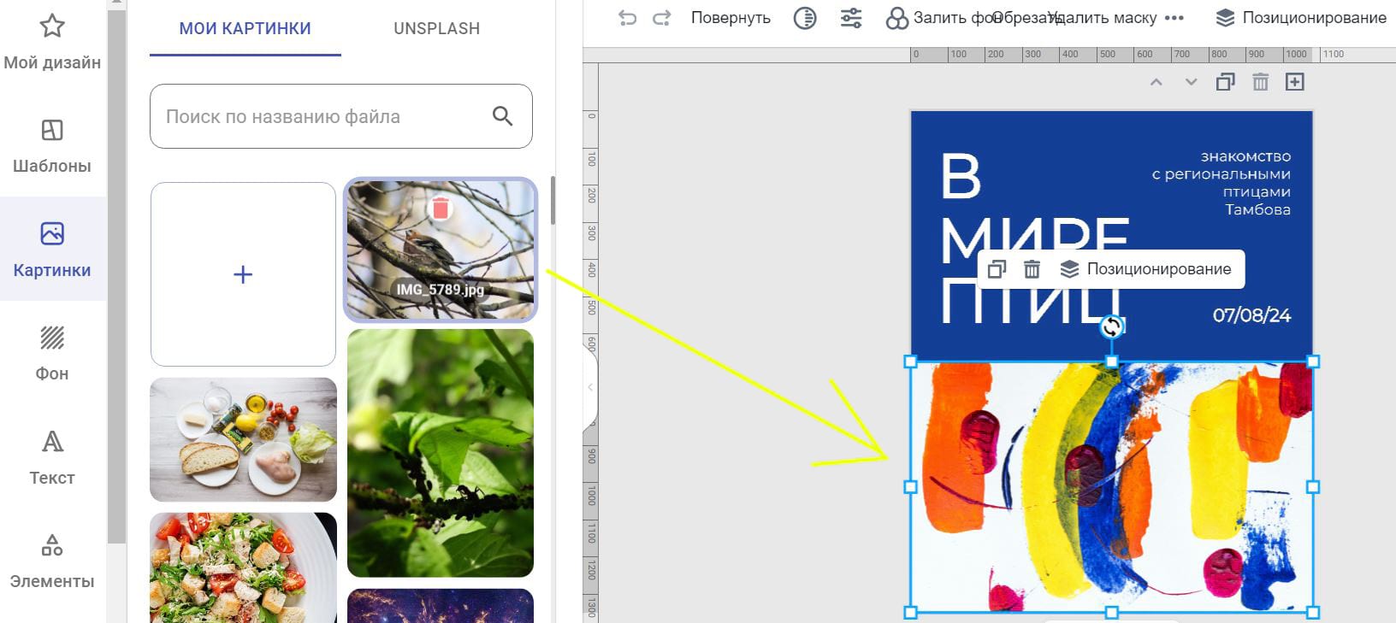Click the Повернуть rotate button
The width and height of the screenshot is (1396, 623).
[x=731, y=18]
